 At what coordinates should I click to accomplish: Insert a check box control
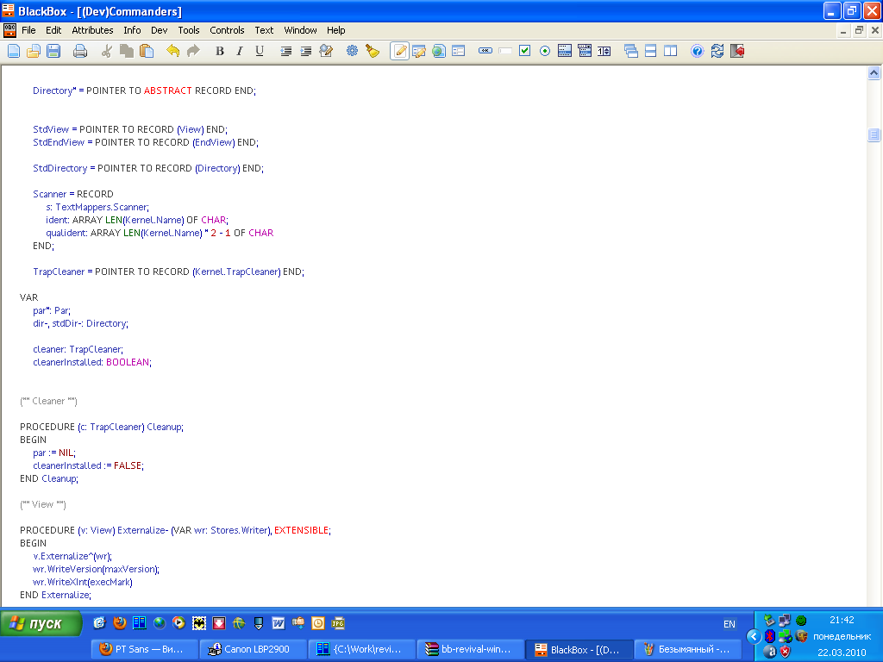pos(524,51)
